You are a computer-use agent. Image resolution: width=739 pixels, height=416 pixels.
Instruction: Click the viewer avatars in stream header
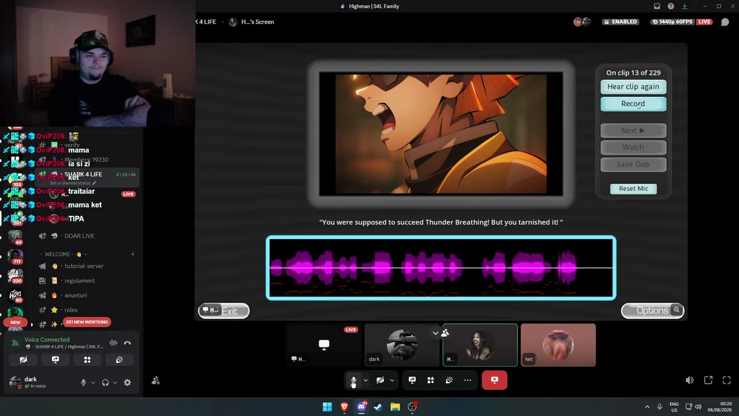coord(582,22)
